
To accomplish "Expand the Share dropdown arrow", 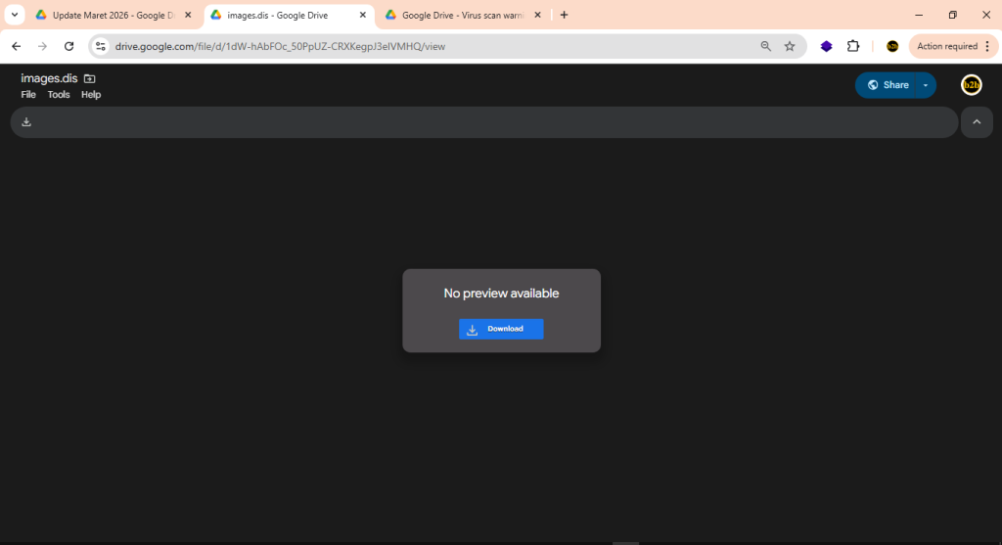I will (x=925, y=85).
